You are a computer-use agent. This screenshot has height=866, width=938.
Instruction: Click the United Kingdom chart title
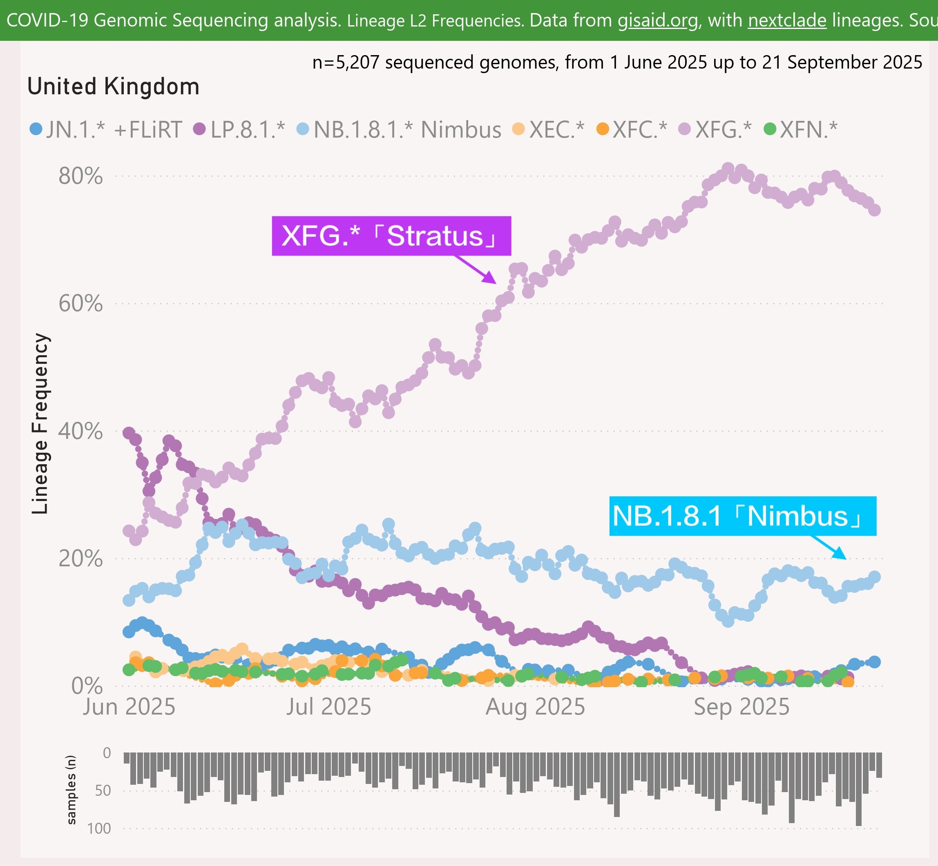coord(114,87)
